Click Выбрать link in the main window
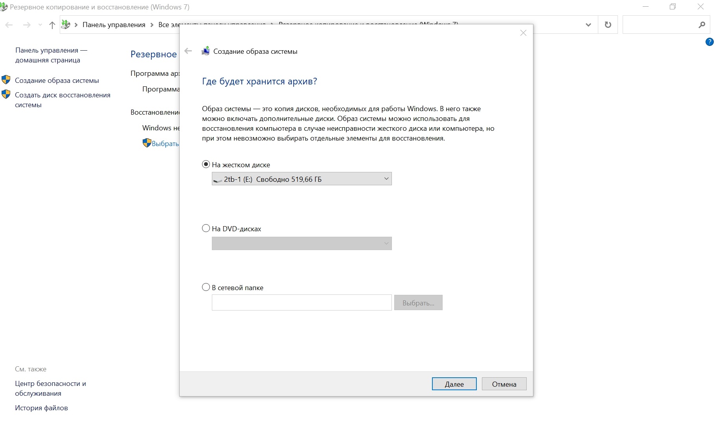This screenshot has width=715, height=424. (x=165, y=144)
